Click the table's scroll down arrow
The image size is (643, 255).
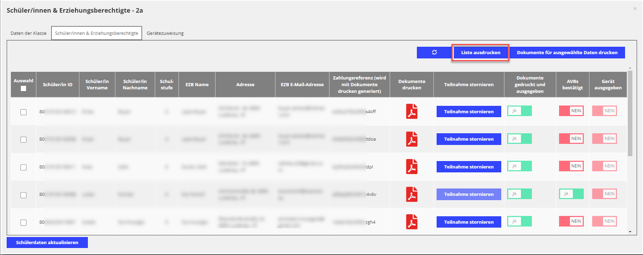tap(630, 232)
